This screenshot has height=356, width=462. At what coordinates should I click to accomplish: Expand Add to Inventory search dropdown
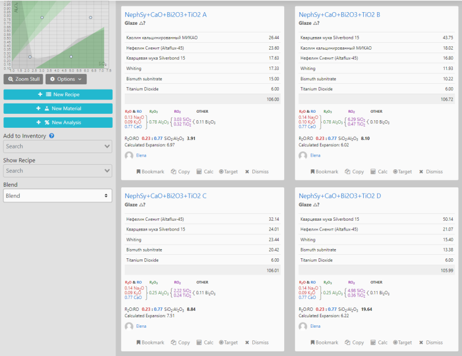(x=58, y=147)
